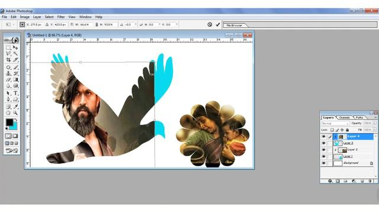Select the Pen tool

click(8, 99)
